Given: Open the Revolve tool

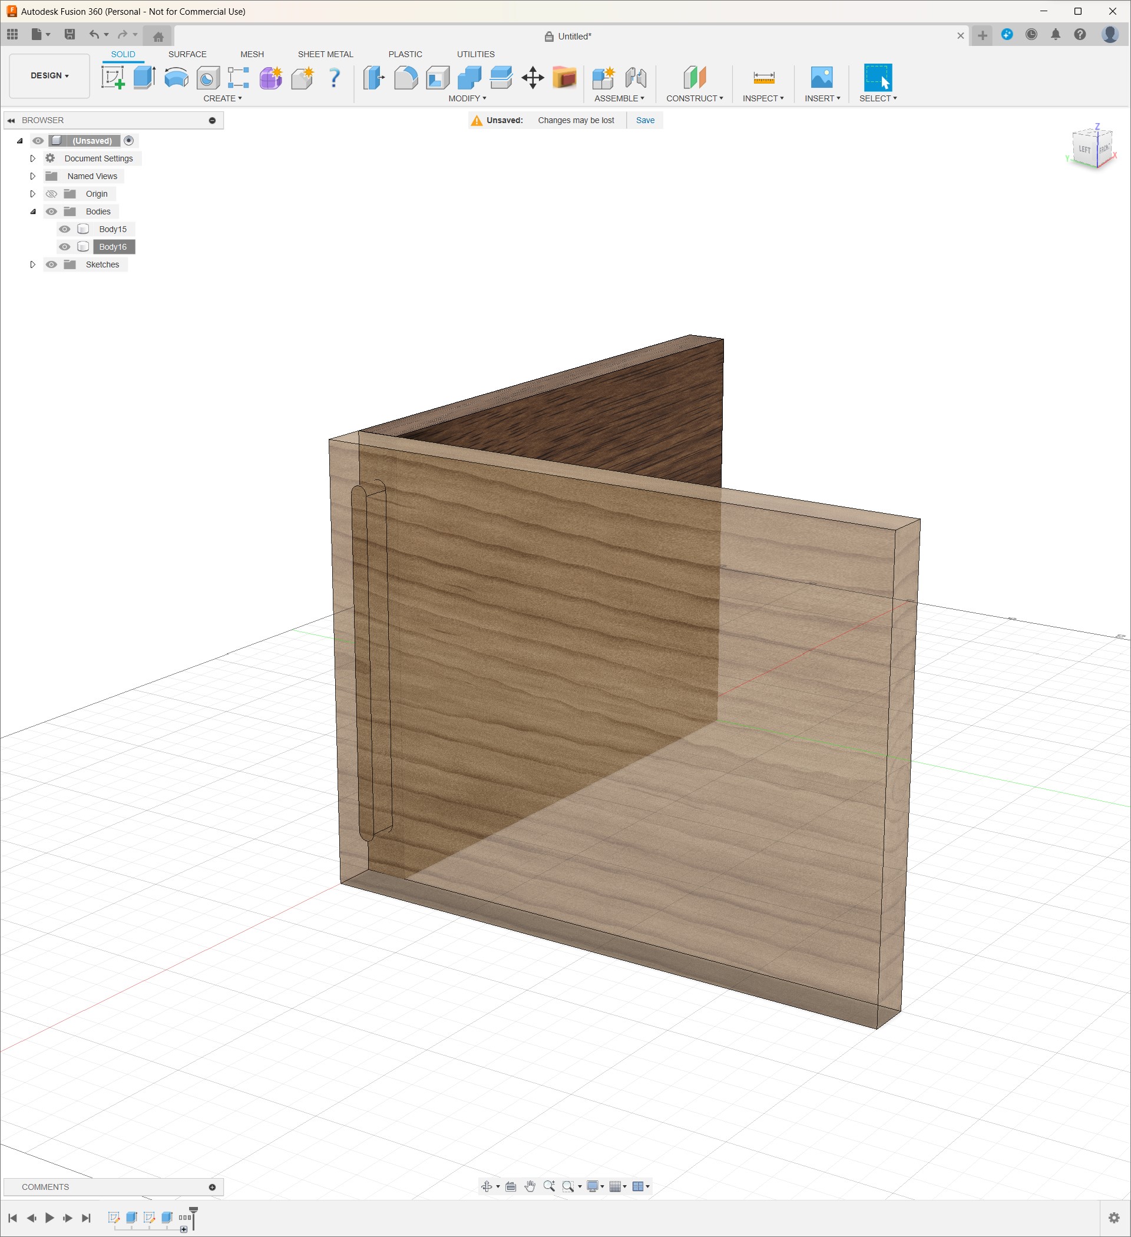Looking at the screenshot, I should click(176, 78).
